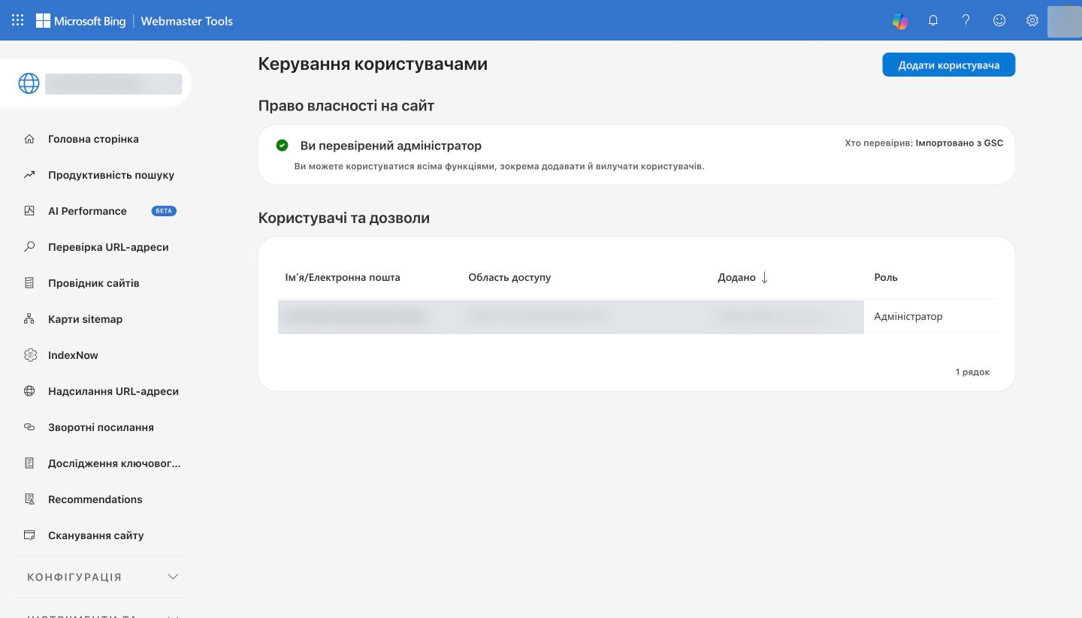Open the help question mark
This screenshot has height=618, width=1082.
point(966,21)
